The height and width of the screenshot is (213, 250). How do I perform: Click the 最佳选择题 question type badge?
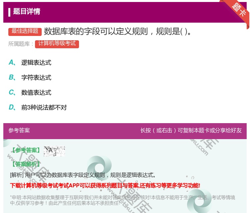pyautogui.click(x=25, y=32)
